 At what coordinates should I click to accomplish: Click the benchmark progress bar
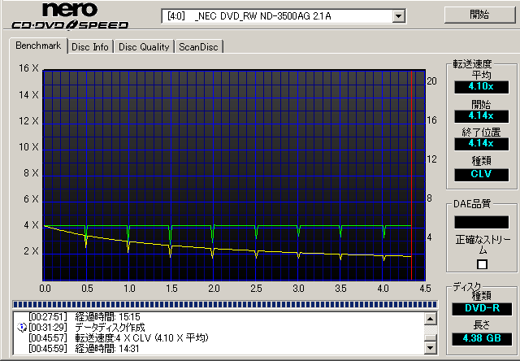(x=225, y=304)
